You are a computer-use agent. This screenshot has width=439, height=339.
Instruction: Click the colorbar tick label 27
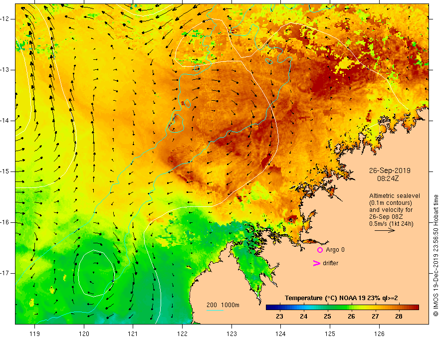375,317
